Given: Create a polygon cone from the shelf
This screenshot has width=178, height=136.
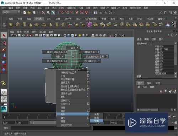Looking at the screenshot, I should [x=31, y=25].
